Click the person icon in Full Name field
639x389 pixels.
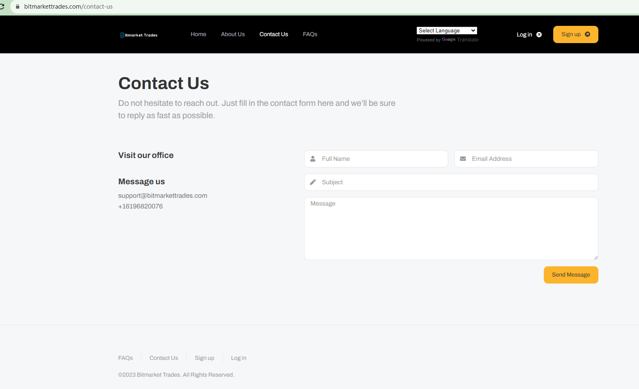point(313,159)
